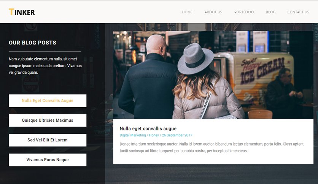Click the paragraph starting Nam vulputate elementum

(45, 66)
